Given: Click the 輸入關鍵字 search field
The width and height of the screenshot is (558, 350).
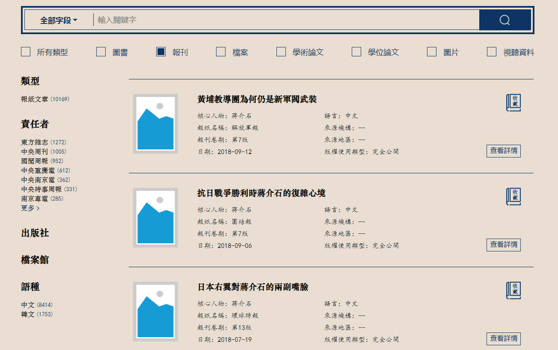Looking at the screenshot, I should pyautogui.click(x=286, y=20).
